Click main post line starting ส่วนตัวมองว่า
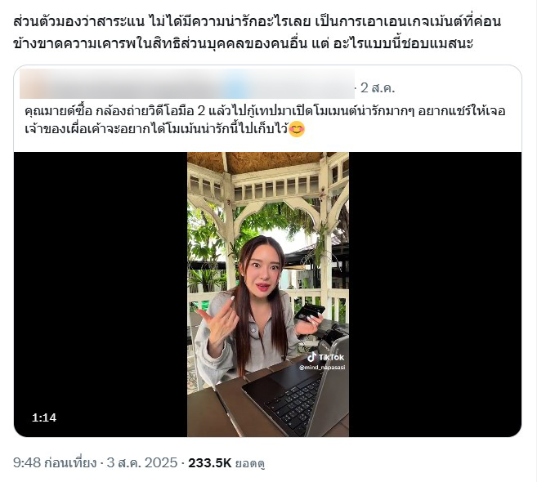 coord(257,21)
